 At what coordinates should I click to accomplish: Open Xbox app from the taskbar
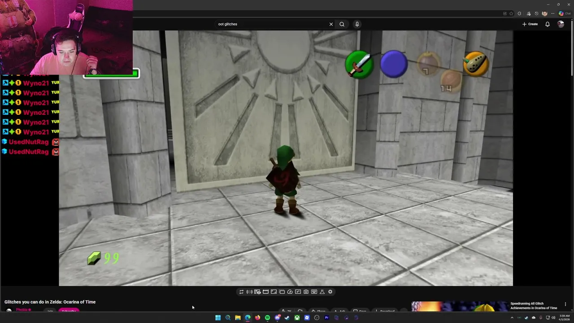pos(297,318)
